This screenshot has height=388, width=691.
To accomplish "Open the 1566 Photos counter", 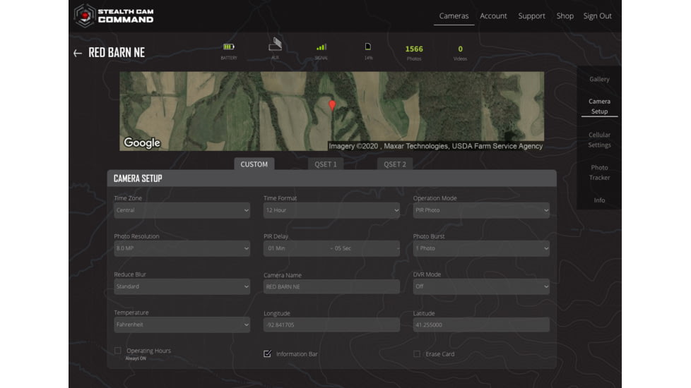I will [x=414, y=52].
